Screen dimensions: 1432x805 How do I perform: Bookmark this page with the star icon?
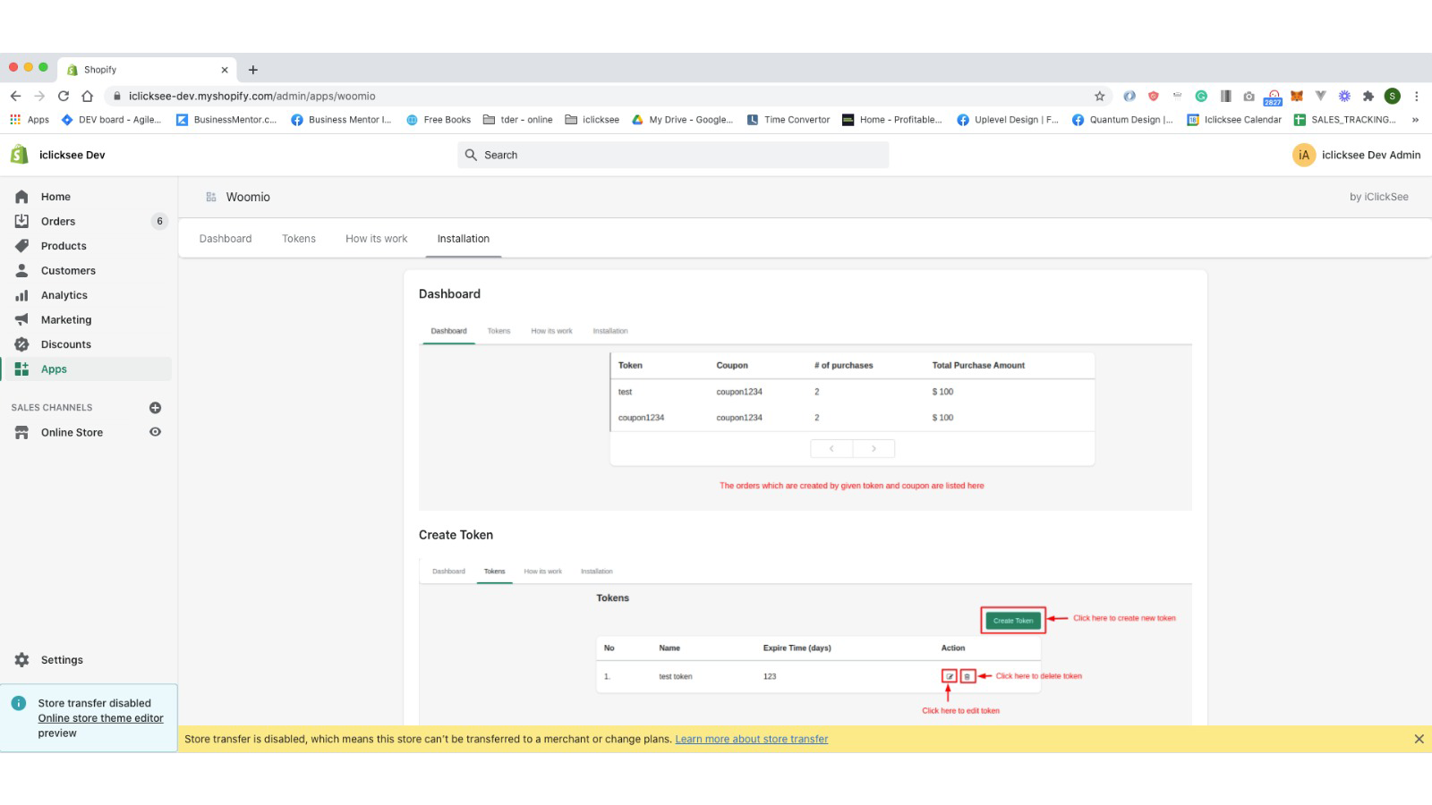[x=1099, y=97]
